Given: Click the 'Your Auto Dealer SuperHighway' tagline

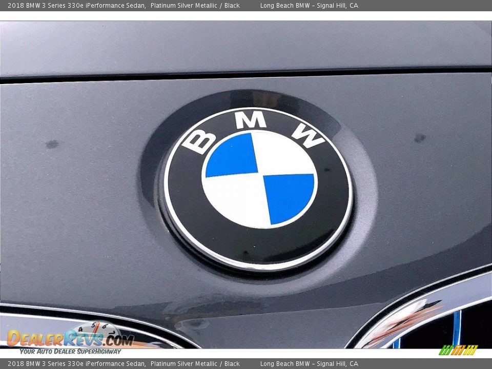Looking at the screenshot, I should pyautogui.click(x=70, y=351).
